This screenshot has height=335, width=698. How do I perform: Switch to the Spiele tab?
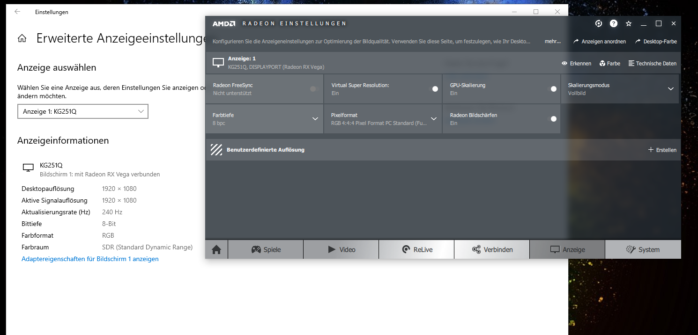pyautogui.click(x=266, y=249)
